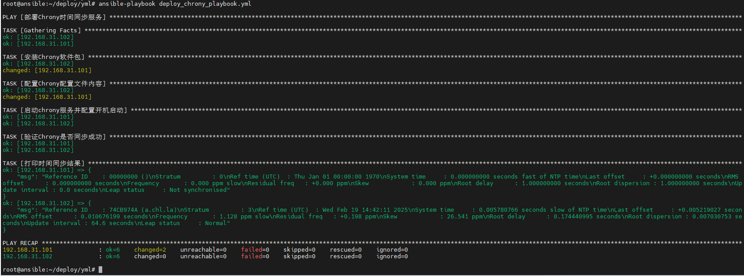The width and height of the screenshot is (744, 276).
Task: Click ok: [192.168.31.102] under 验证Chrony是否同步成功 task
Action: [38, 150]
